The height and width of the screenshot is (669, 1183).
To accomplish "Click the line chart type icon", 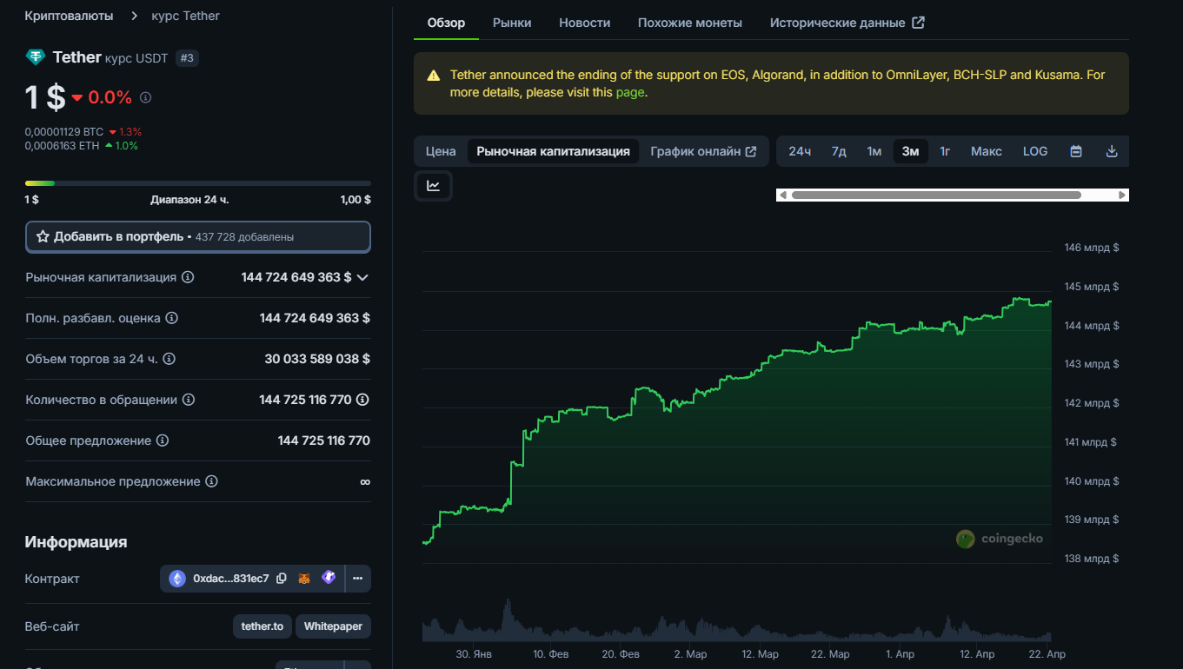I will pyautogui.click(x=433, y=186).
